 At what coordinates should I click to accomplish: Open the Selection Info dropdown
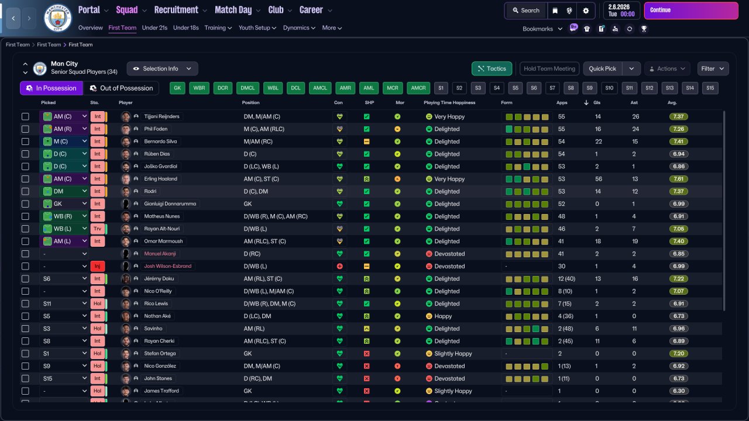(x=162, y=68)
